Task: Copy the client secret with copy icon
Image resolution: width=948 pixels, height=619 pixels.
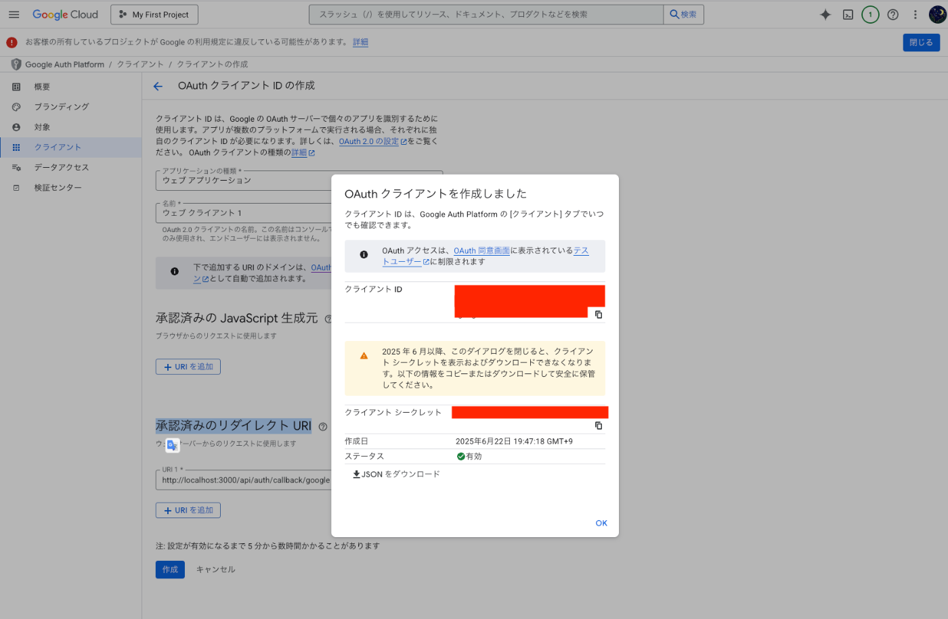Action: coord(599,426)
